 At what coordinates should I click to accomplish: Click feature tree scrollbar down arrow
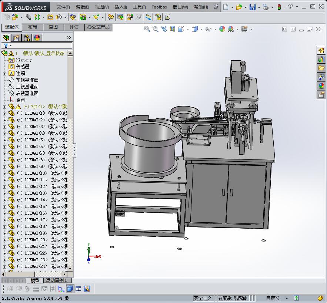click(70, 268)
